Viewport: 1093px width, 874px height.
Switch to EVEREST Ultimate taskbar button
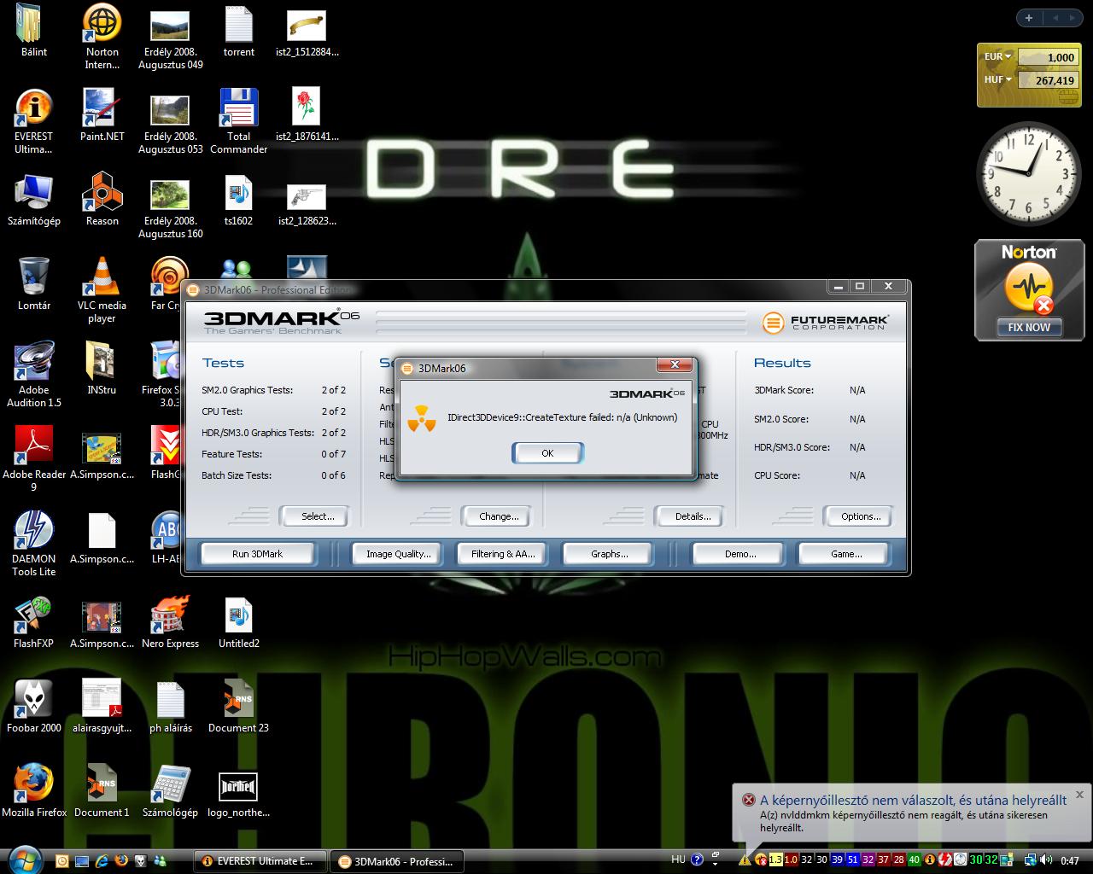[x=261, y=861]
